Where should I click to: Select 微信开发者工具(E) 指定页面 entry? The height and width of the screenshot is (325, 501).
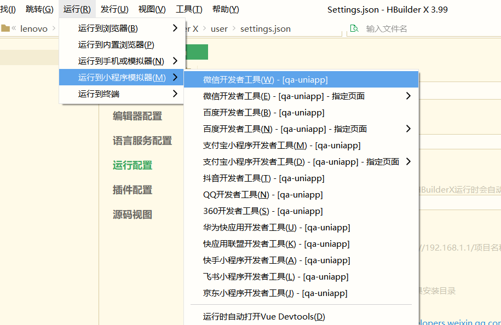[x=301, y=96]
